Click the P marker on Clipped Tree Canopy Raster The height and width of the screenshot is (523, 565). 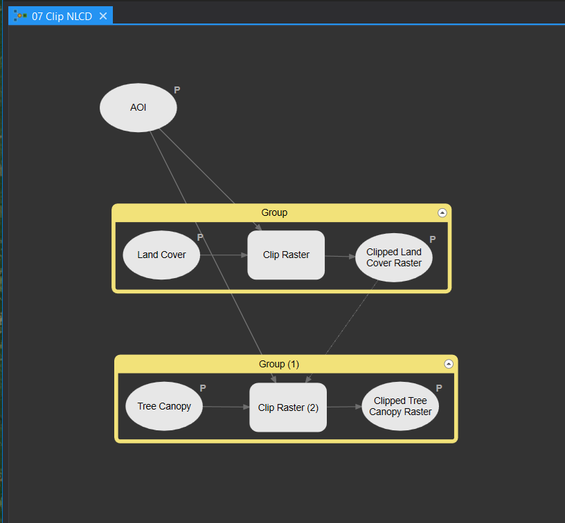click(439, 388)
